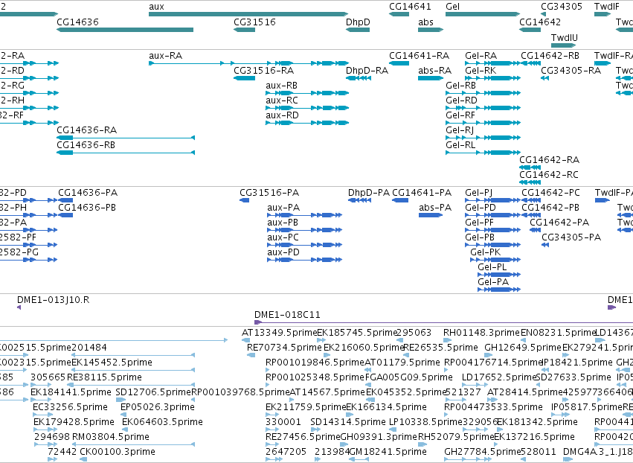Click EST EK184141.5prime
Image resolution: width=633 pixels, height=463 pixels.
[71, 392]
